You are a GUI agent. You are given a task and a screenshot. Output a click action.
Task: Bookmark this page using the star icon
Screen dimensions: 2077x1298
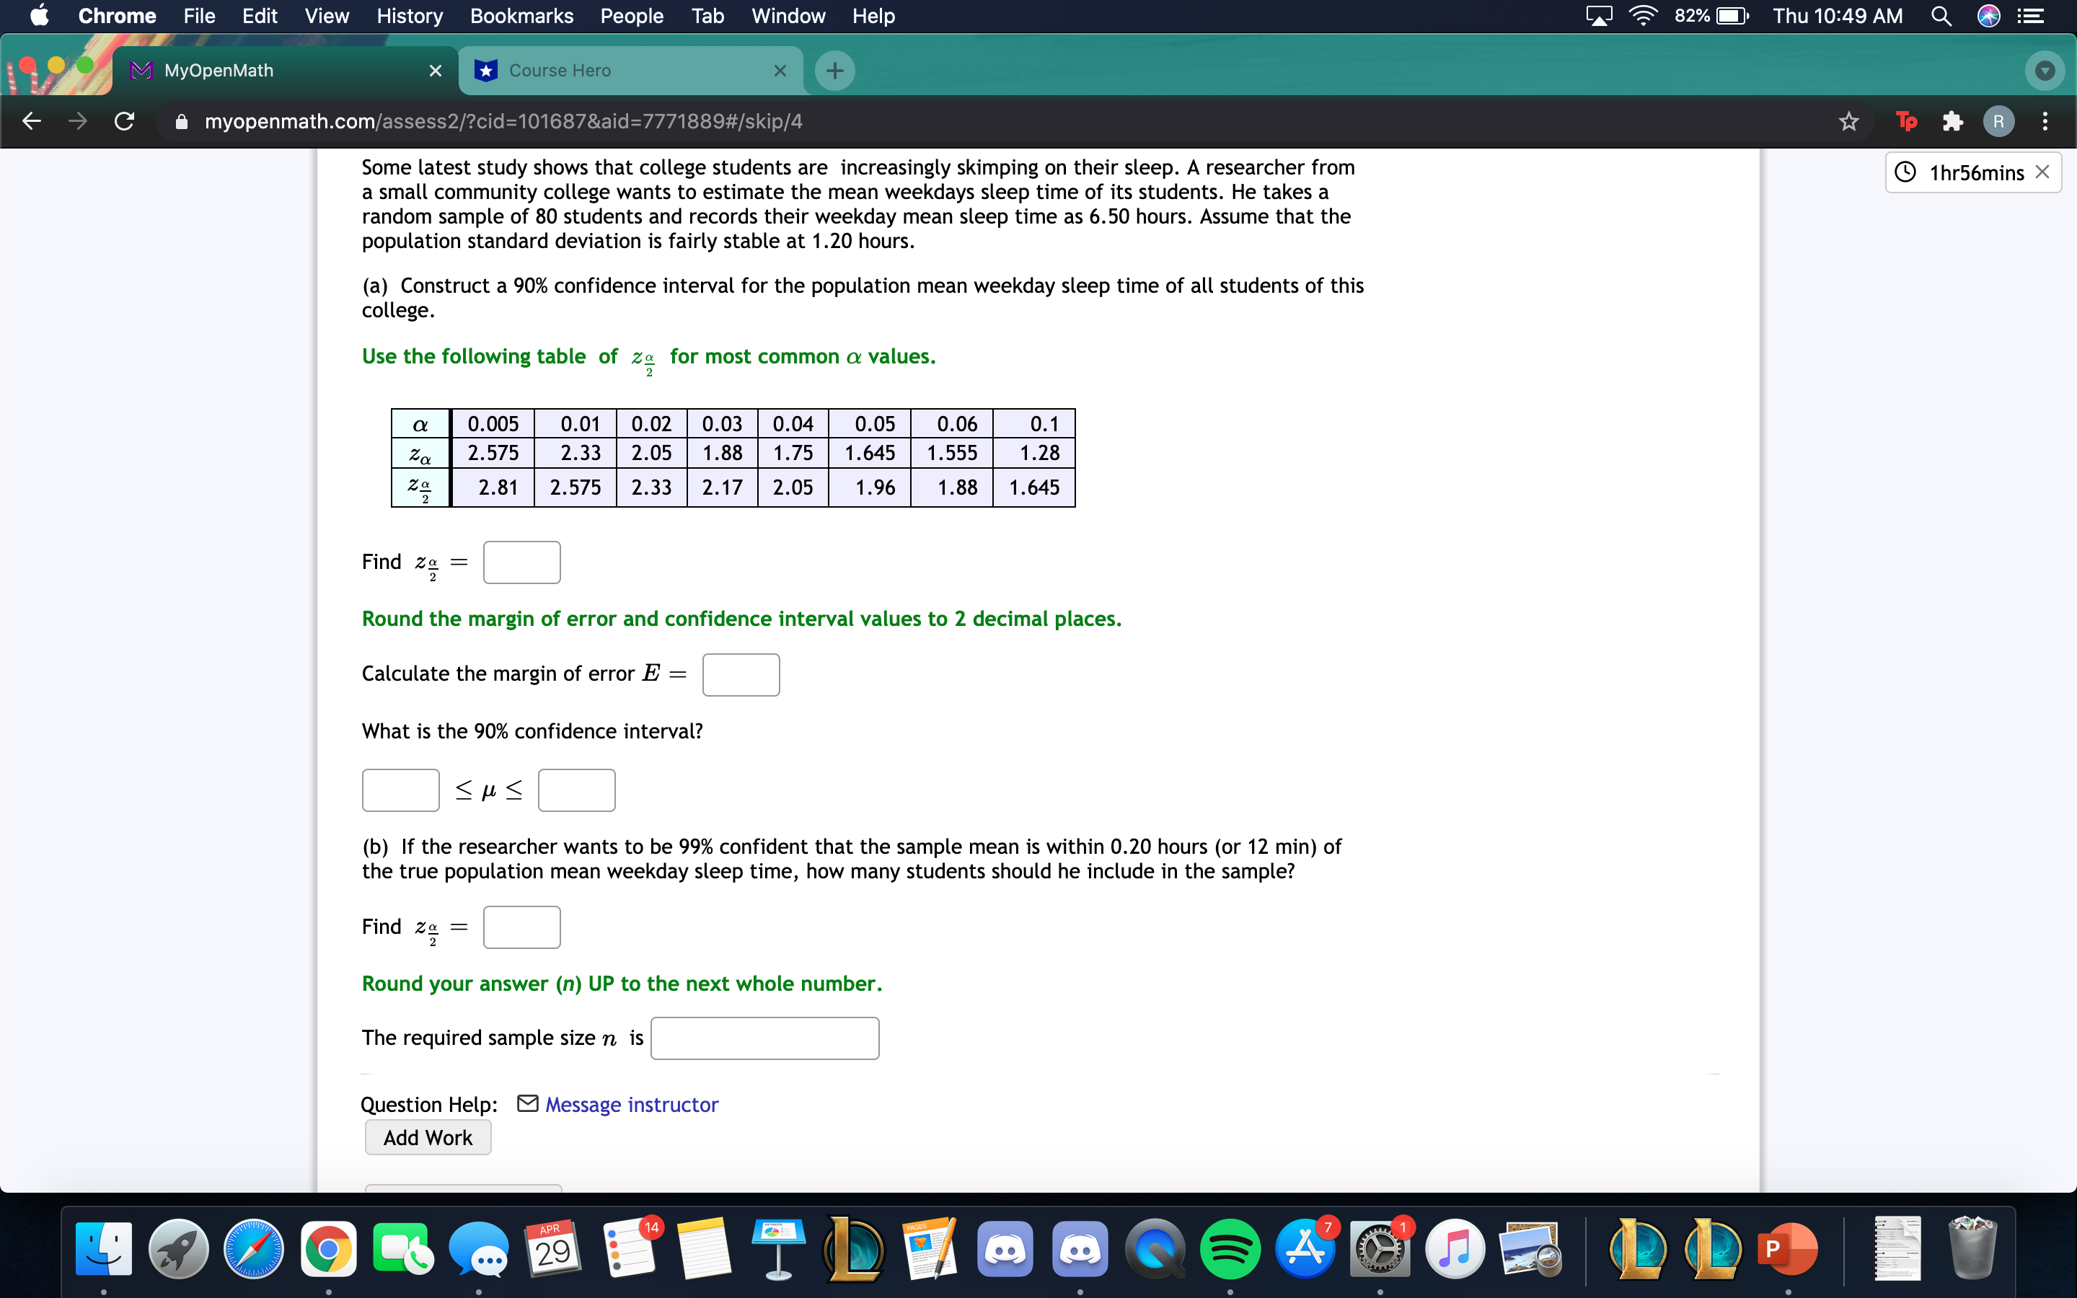(1848, 121)
